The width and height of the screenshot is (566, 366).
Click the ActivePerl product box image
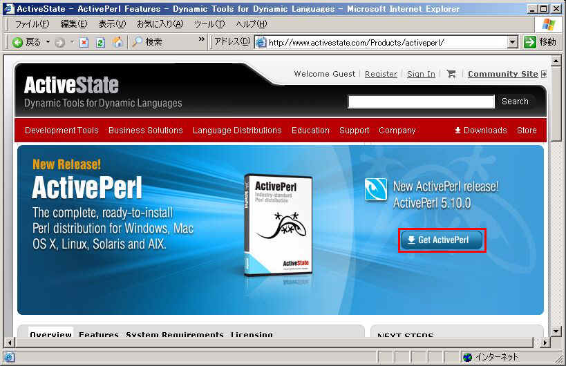(x=279, y=225)
